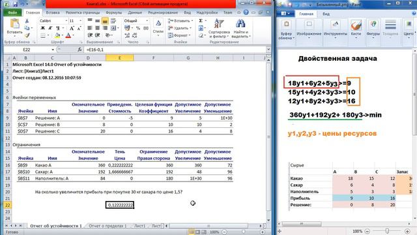This screenshot has width=417, height=235.
Task: Open Изображение button in Paint
Action: coord(309,30)
